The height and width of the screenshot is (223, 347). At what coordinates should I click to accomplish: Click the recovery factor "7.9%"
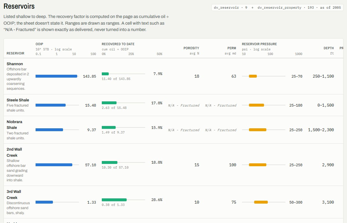pyautogui.click(x=158, y=74)
